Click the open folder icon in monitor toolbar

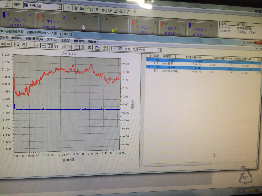(x=89, y=9)
